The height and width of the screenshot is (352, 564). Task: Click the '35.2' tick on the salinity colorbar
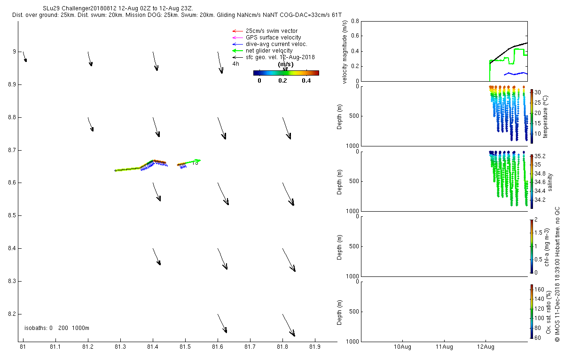click(x=540, y=156)
